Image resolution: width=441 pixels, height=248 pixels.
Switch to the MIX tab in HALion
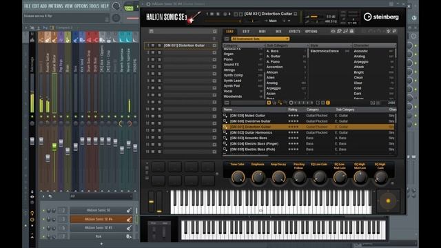tap(278, 32)
